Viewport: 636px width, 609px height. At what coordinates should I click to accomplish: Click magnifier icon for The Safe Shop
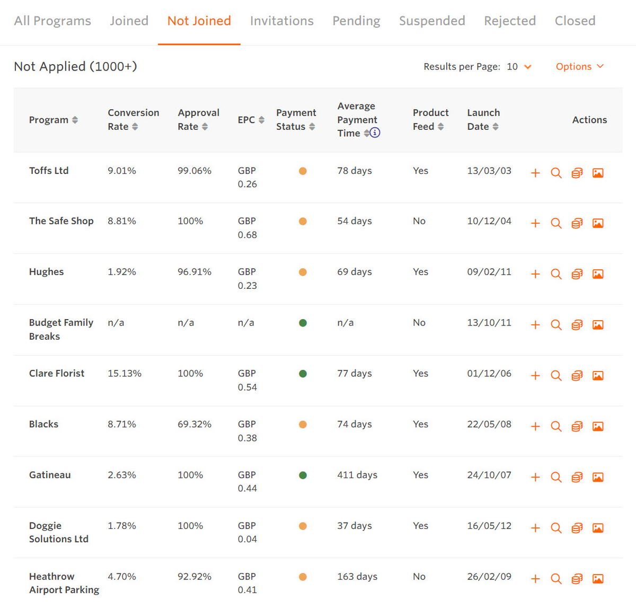click(556, 224)
